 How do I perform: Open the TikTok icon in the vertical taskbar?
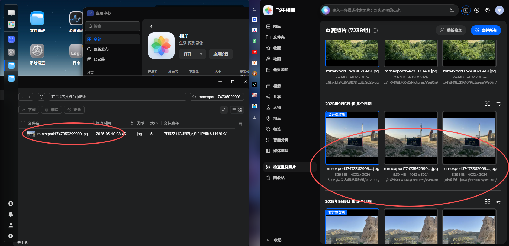[x=254, y=84]
